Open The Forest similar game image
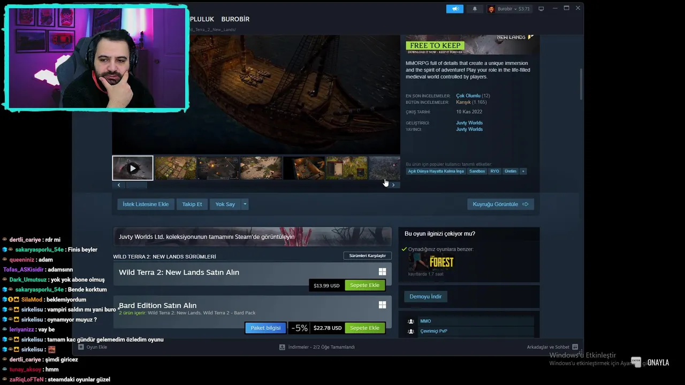 [x=431, y=262]
